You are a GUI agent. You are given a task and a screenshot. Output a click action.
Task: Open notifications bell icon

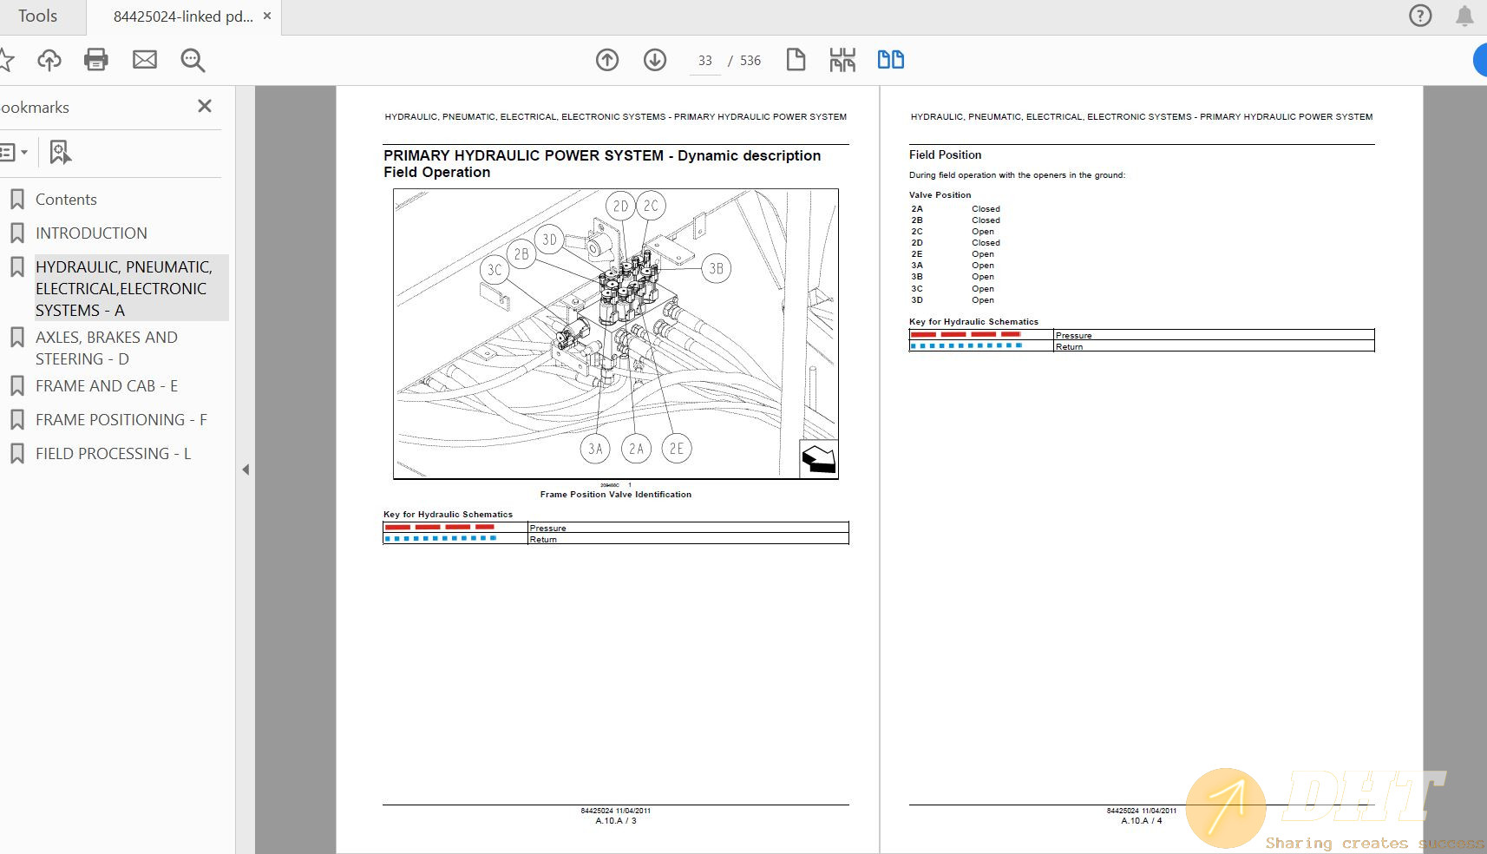pyautogui.click(x=1464, y=16)
